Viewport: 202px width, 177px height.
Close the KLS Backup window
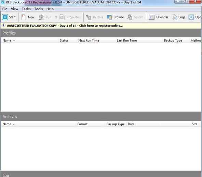(195, 1)
